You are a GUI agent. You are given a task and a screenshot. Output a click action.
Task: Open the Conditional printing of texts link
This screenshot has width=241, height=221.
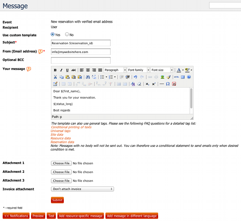(71, 127)
